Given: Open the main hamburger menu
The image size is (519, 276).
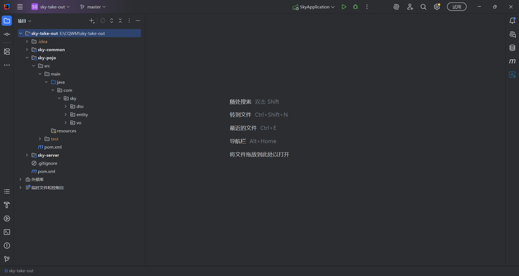Looking at the screenshot, I should tap(20, 7).
